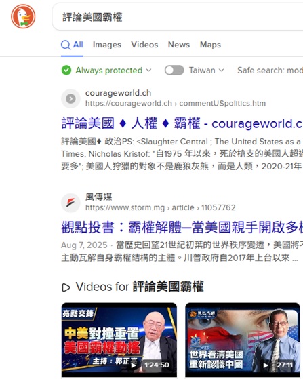Click the search box containing 評論美國霸權

tap(178, 17)
